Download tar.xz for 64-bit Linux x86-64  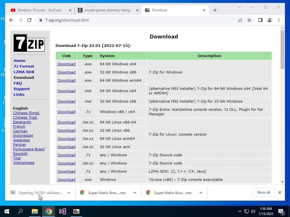(66, 122)
